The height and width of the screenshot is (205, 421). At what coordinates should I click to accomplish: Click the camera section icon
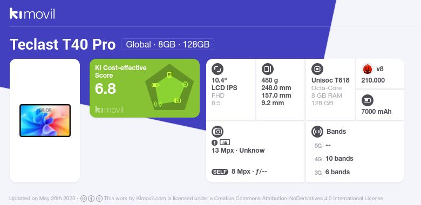[x=218, y=132]
